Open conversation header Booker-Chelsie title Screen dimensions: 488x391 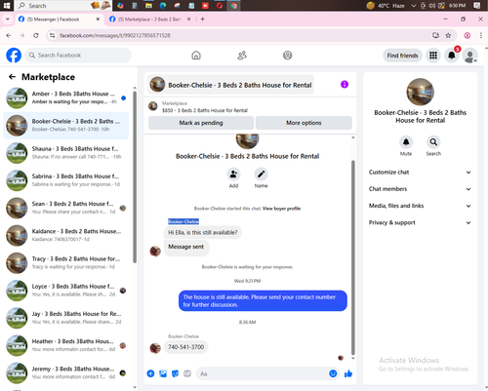(230, 85)
